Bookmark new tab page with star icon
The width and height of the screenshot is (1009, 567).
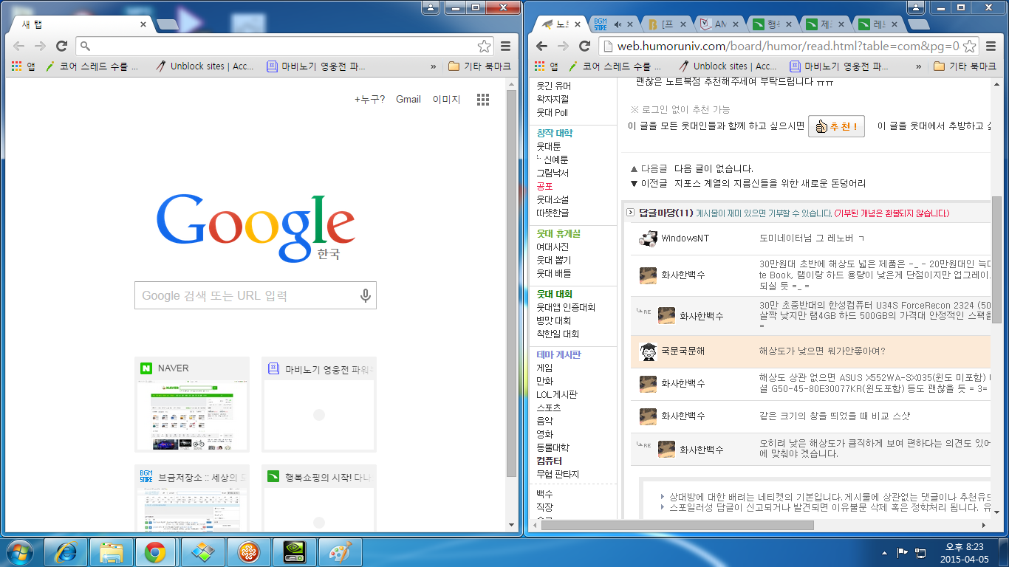click(484, 46)
